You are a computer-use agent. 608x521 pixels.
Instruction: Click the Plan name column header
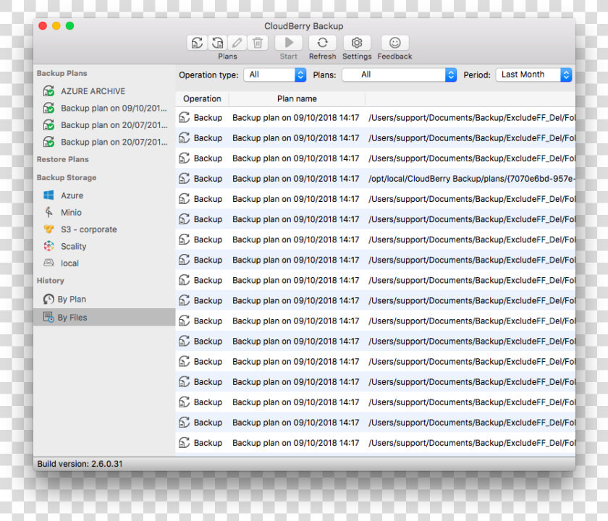[x=297, y=99]
